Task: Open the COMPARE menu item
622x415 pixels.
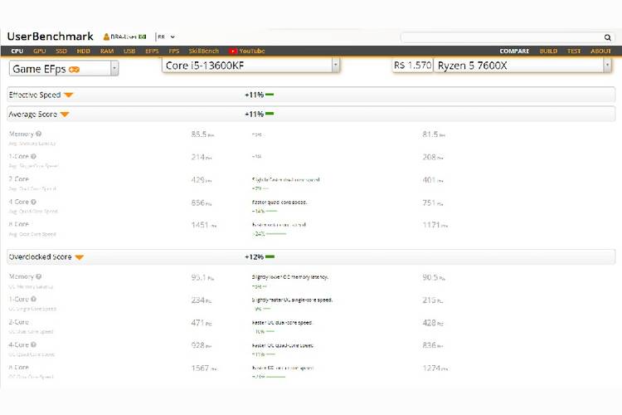Action: [514, 51]
